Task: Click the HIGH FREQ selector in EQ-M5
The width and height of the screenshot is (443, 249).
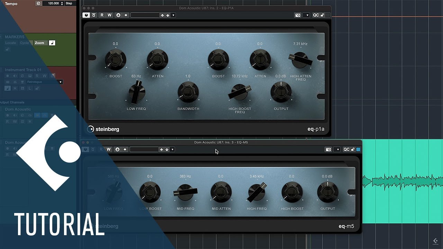Action: (x=257, y=192)
